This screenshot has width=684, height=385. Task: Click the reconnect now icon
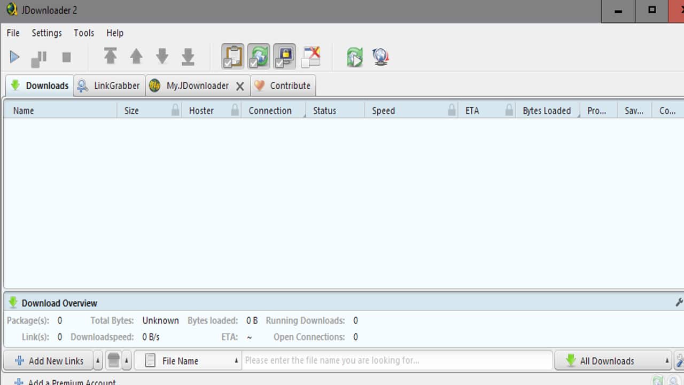tap(355, 57)
